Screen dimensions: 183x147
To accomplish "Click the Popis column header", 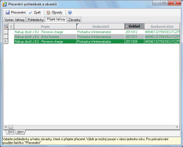I will pyautogui.click(x=45, y=26).
